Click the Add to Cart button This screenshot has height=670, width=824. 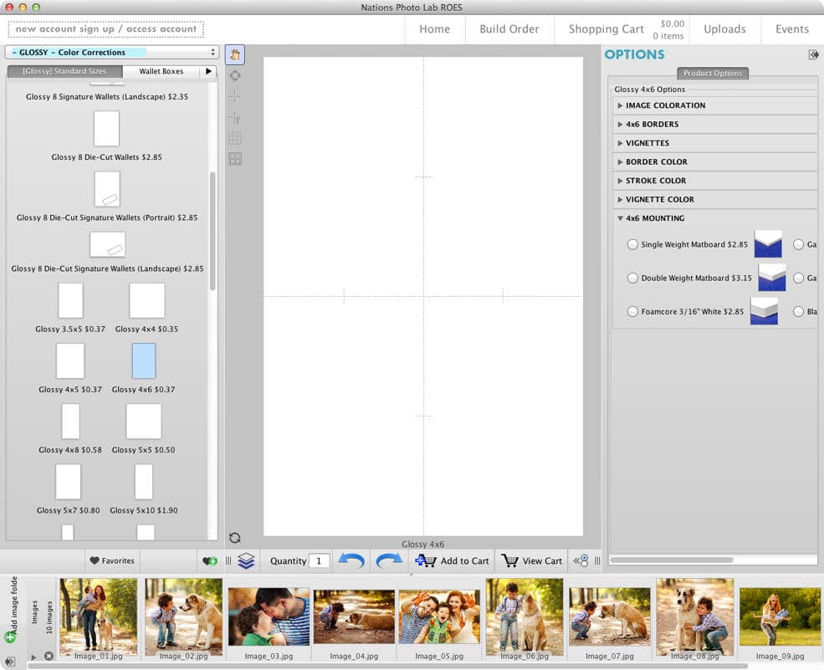coord(453,560)
